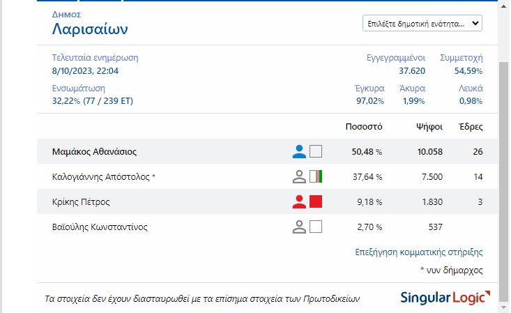Click empty party square for Μαμάκος Αθανάσιος

click(x=316, y=151)
